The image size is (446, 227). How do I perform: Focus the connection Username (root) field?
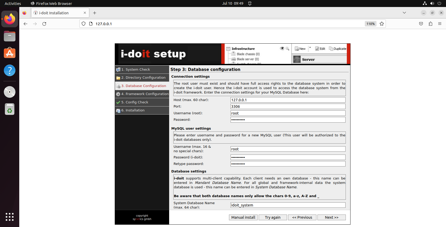288,113
